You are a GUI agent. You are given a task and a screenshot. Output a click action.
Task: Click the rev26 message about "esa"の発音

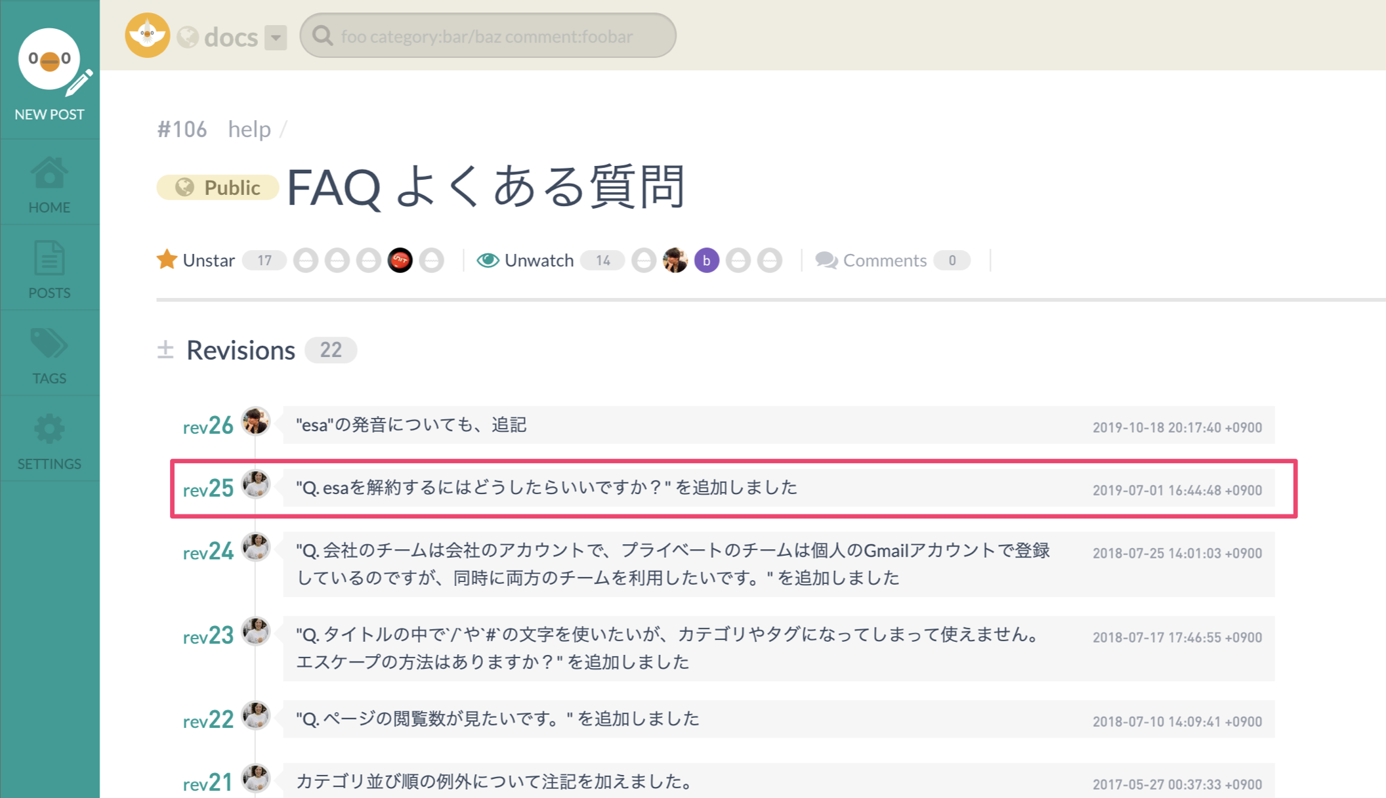pyautogui.click(x=411, y=425)
